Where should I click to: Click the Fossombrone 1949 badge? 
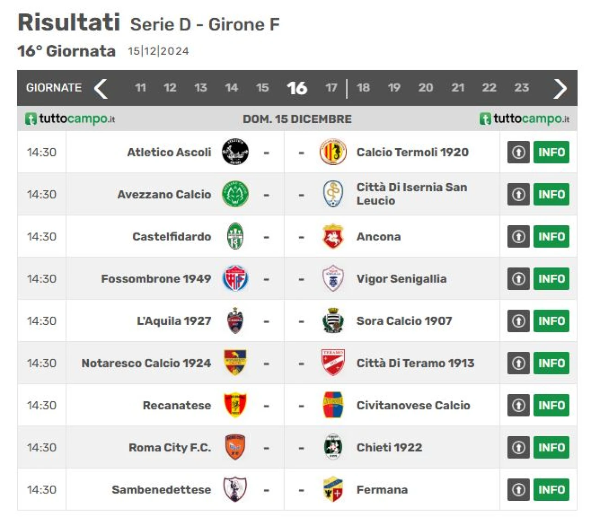(x=235, y=278)
